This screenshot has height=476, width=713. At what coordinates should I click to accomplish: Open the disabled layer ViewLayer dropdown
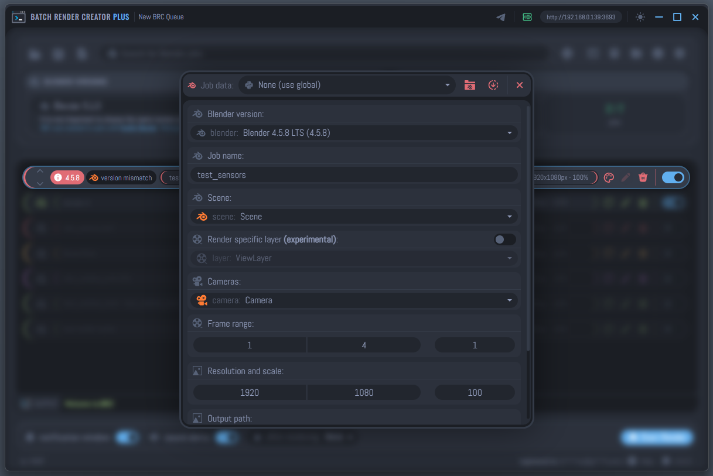point(354,258)
